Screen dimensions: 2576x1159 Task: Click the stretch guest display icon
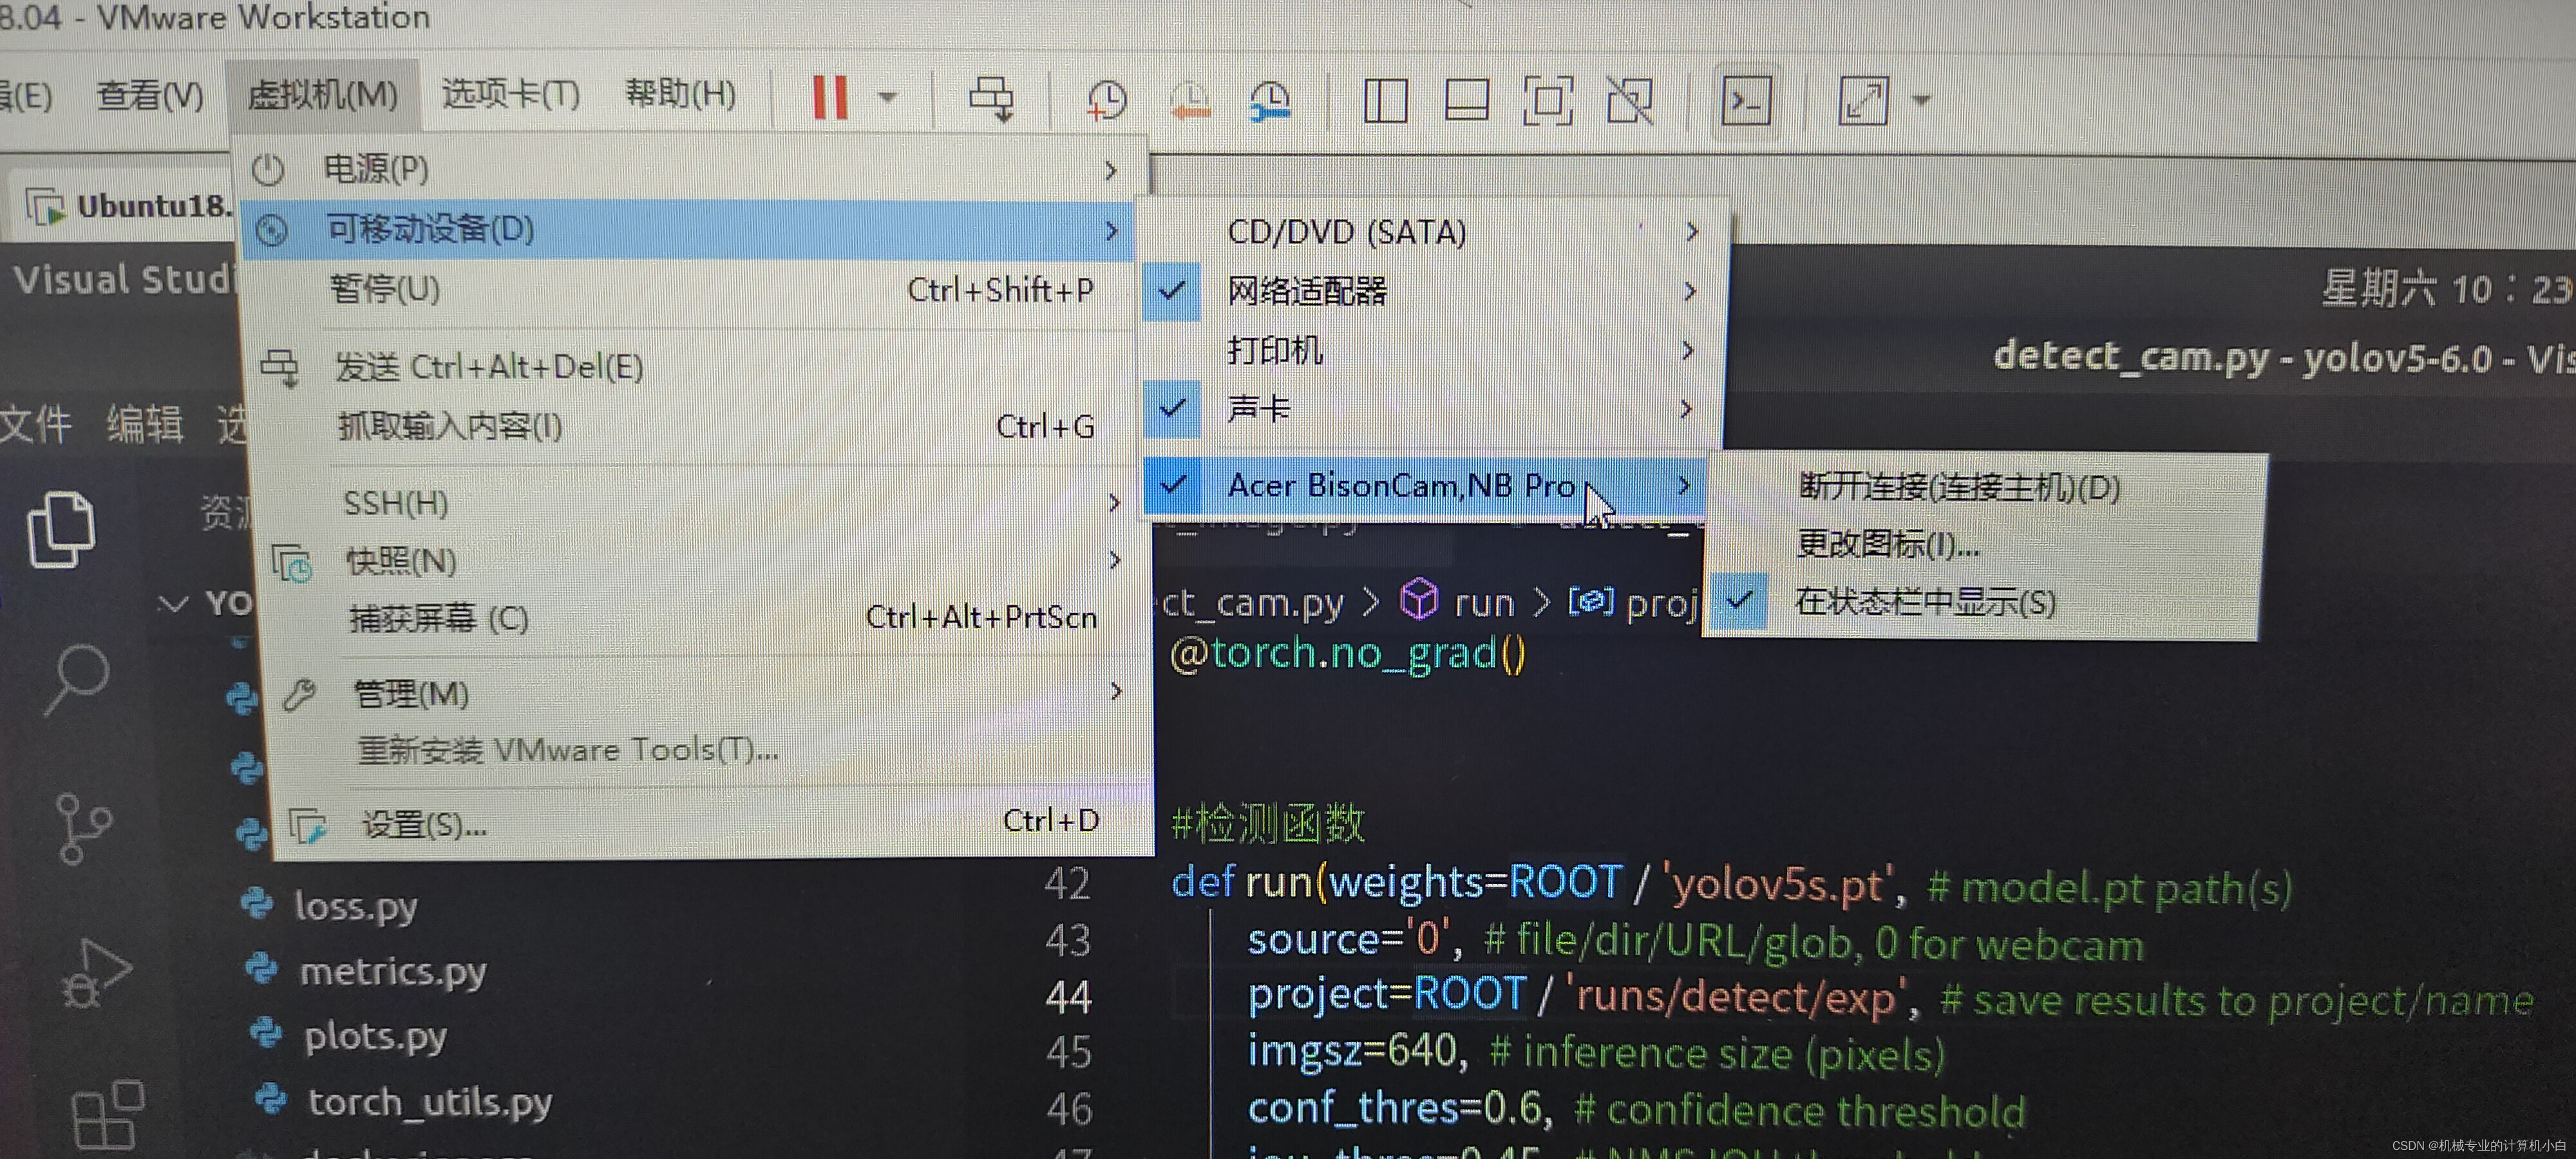1863,100
